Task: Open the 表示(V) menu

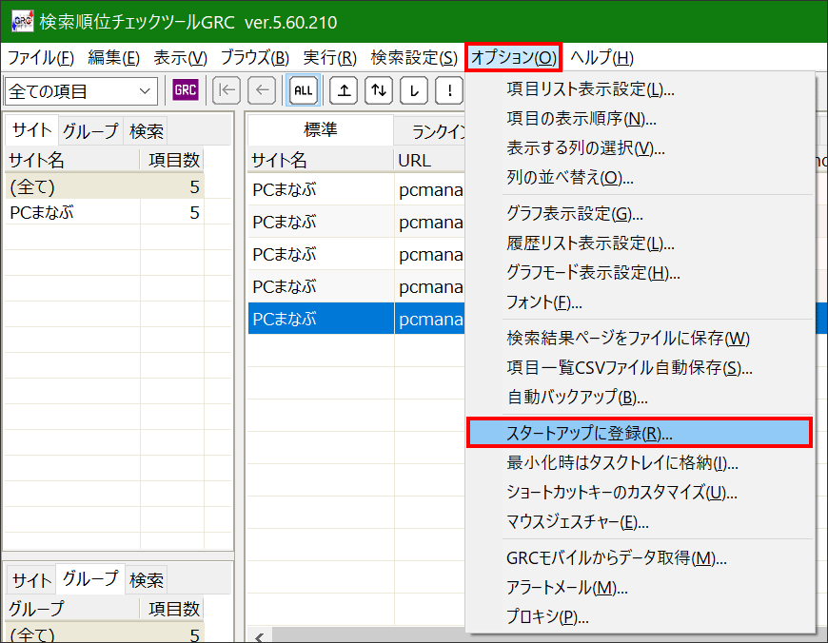Action: coord(180,57)
